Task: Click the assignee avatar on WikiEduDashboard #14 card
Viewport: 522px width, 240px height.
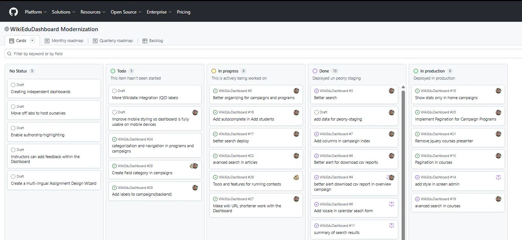Action: 499,177
